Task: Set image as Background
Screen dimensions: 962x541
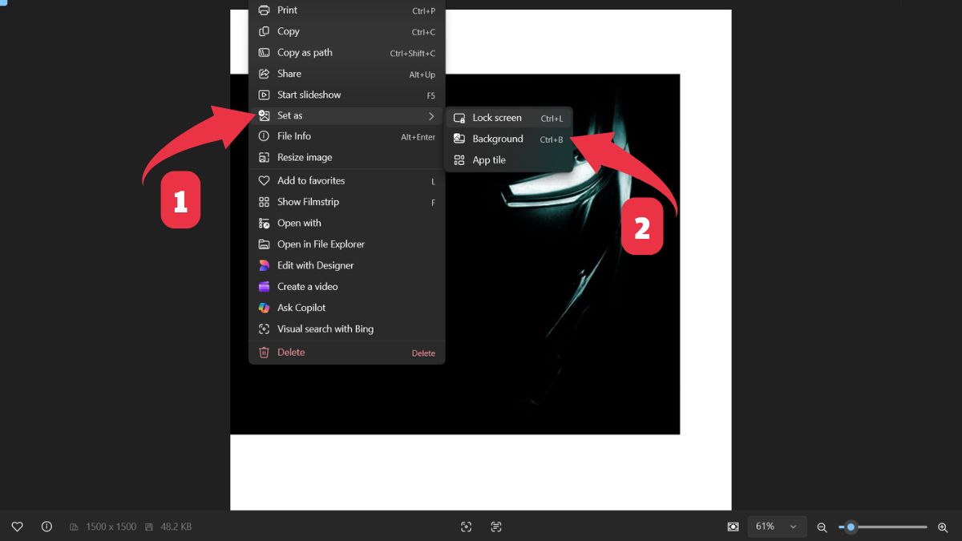Action: pos(509,139)
